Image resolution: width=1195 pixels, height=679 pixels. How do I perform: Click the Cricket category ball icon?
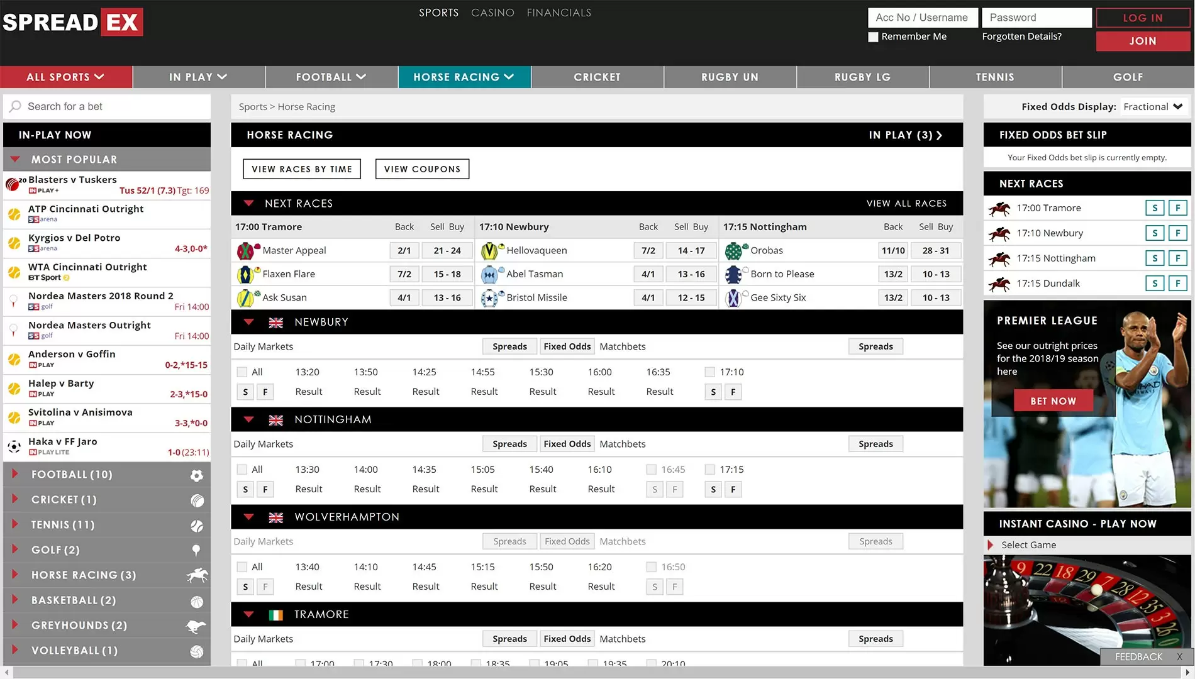pyautogui.click(x=197, y=500)
